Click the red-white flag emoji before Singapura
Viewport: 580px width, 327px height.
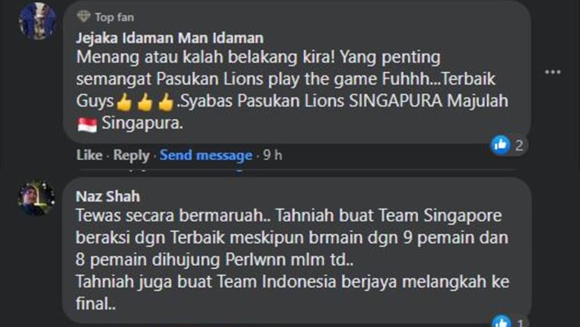point(87,124)
